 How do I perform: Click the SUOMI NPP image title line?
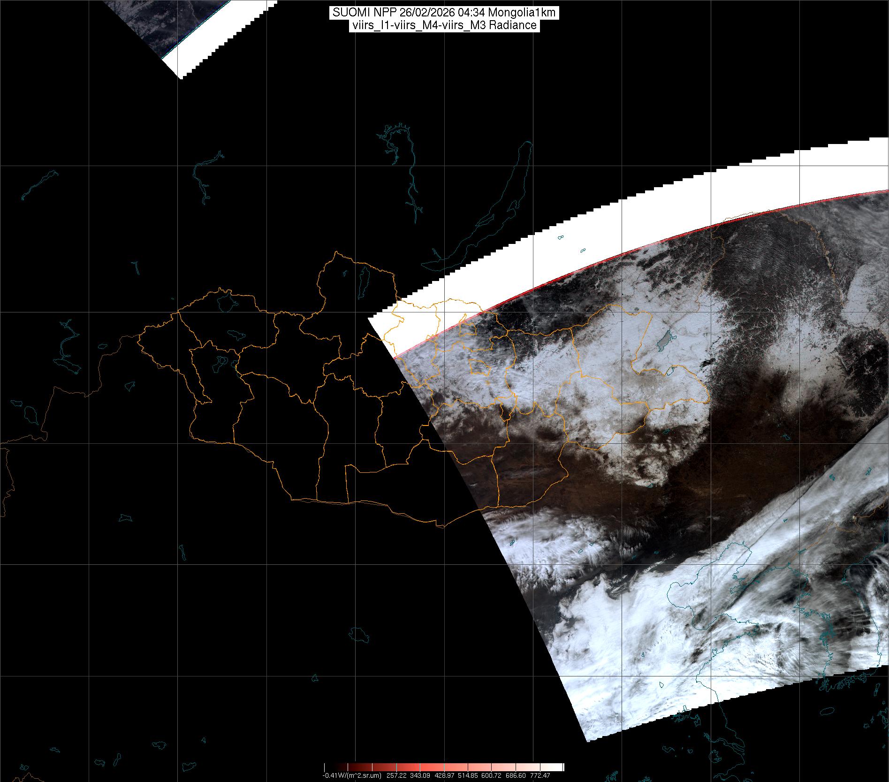(x=444, y=13)
